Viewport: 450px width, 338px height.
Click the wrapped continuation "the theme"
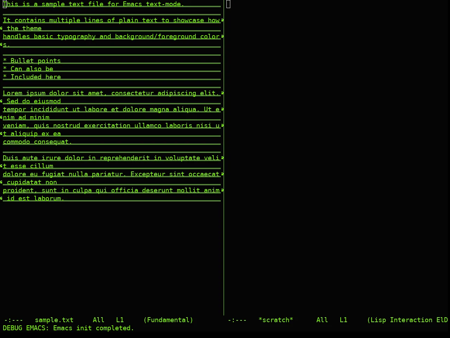24,29
